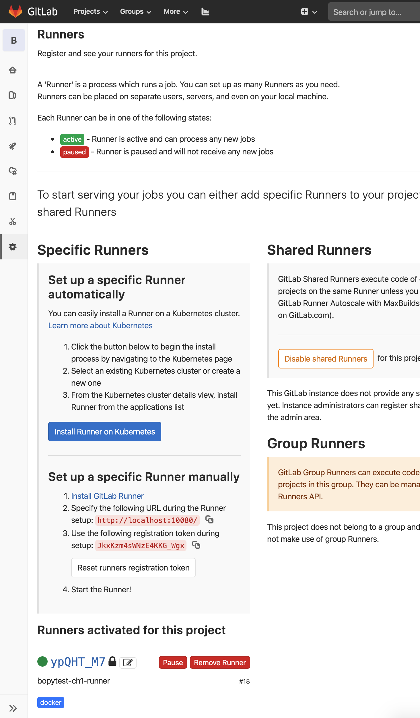The image size is (420, 718).
Task: Focus the Search or jump to field
Action: [374, 12]
